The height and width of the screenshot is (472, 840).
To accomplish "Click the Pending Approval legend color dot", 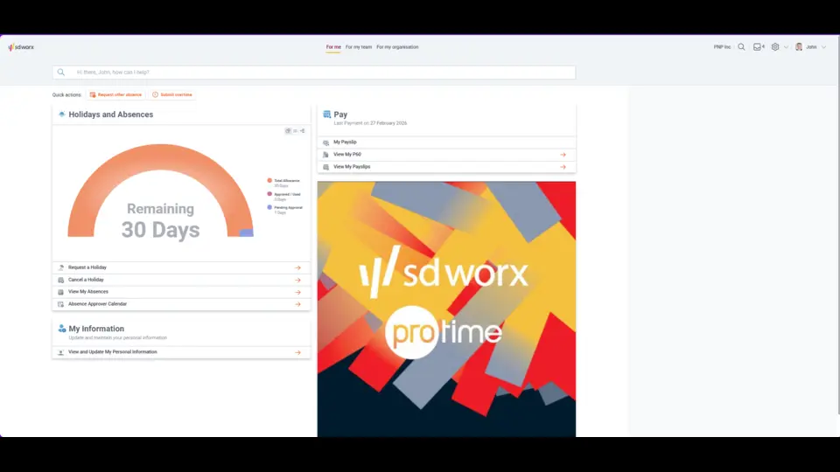I will coord(269,207).
